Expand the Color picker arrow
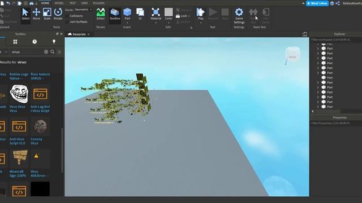Screen dimensions: 362x203 [x=169, y=23]
